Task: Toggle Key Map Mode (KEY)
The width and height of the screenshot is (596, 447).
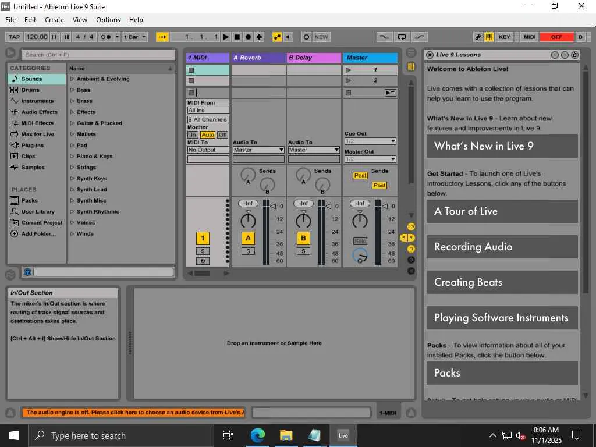Action: point(505,37)
